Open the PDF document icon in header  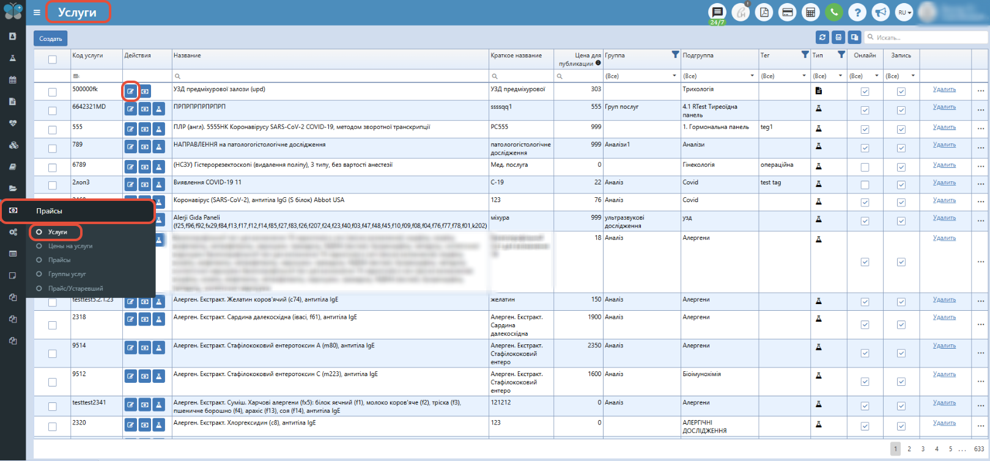764,12
